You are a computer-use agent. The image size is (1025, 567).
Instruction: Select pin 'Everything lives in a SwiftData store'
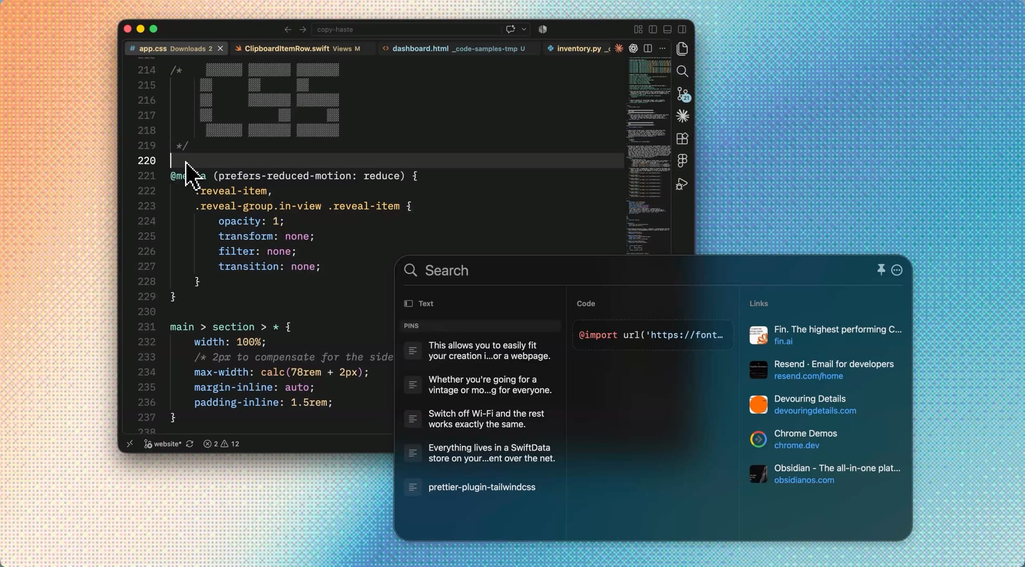[x=481, y=453]
